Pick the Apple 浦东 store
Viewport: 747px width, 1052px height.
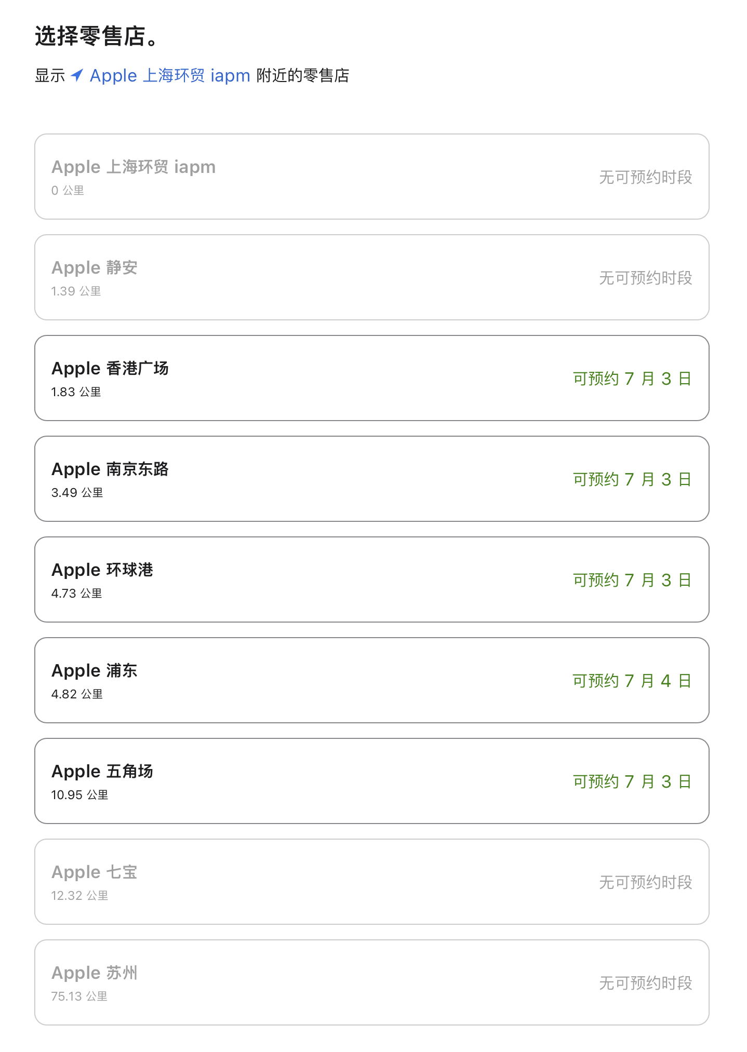371,680
